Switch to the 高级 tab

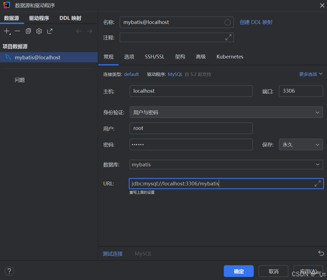[x=201, y=57]
